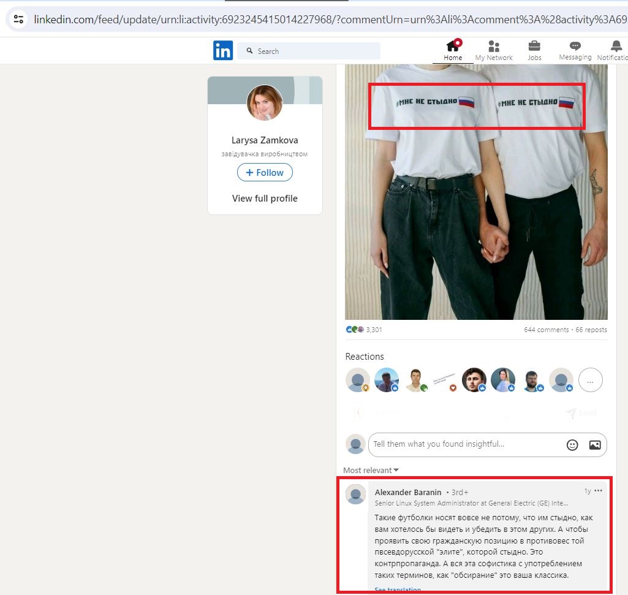Viewport: 628px width, 595px height.
Task: Open reactor avatar with red heart badge
Action: coord(445,380)
